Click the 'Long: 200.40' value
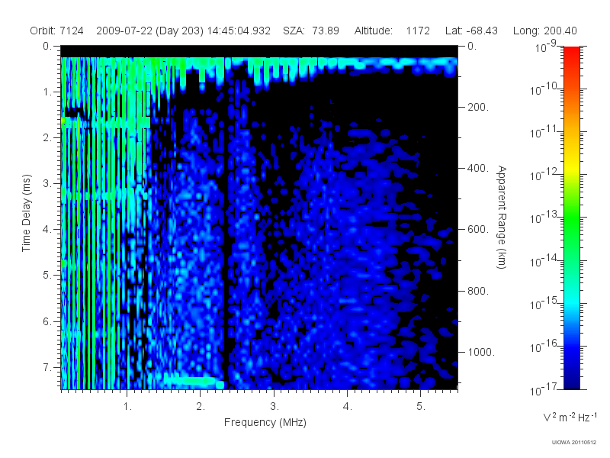This screenshot has width=610, height=458. coord(544,31)
